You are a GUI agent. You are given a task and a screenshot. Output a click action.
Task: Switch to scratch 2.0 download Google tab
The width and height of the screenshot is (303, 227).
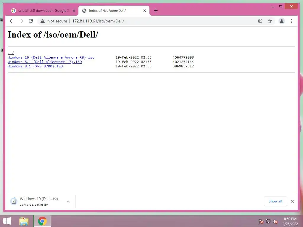43,11
